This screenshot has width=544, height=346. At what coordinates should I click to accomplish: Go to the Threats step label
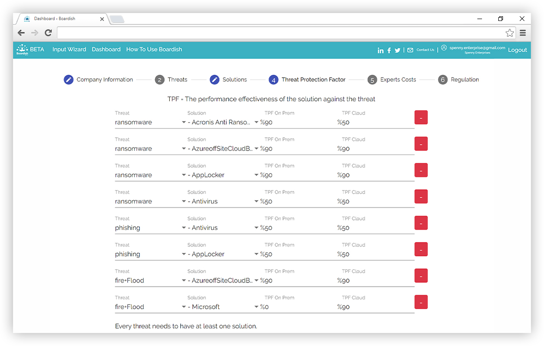point(177,80)
